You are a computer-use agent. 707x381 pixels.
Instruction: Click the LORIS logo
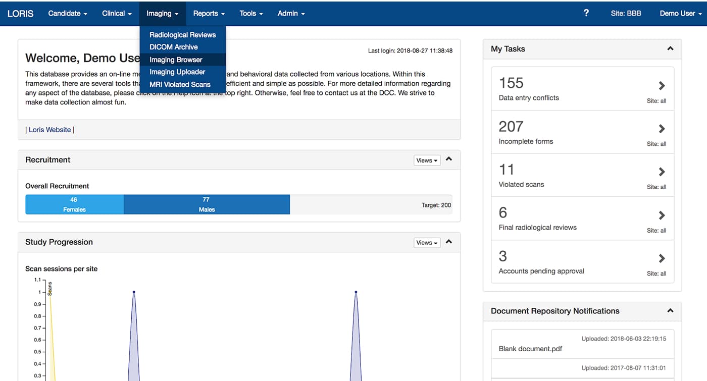[20, 13]
